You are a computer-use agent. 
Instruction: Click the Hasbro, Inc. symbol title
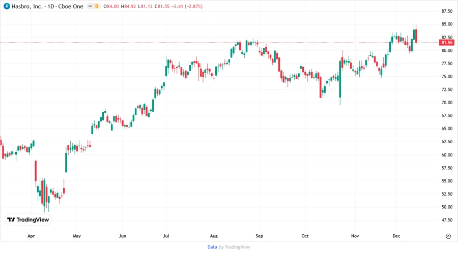(27, 6)
